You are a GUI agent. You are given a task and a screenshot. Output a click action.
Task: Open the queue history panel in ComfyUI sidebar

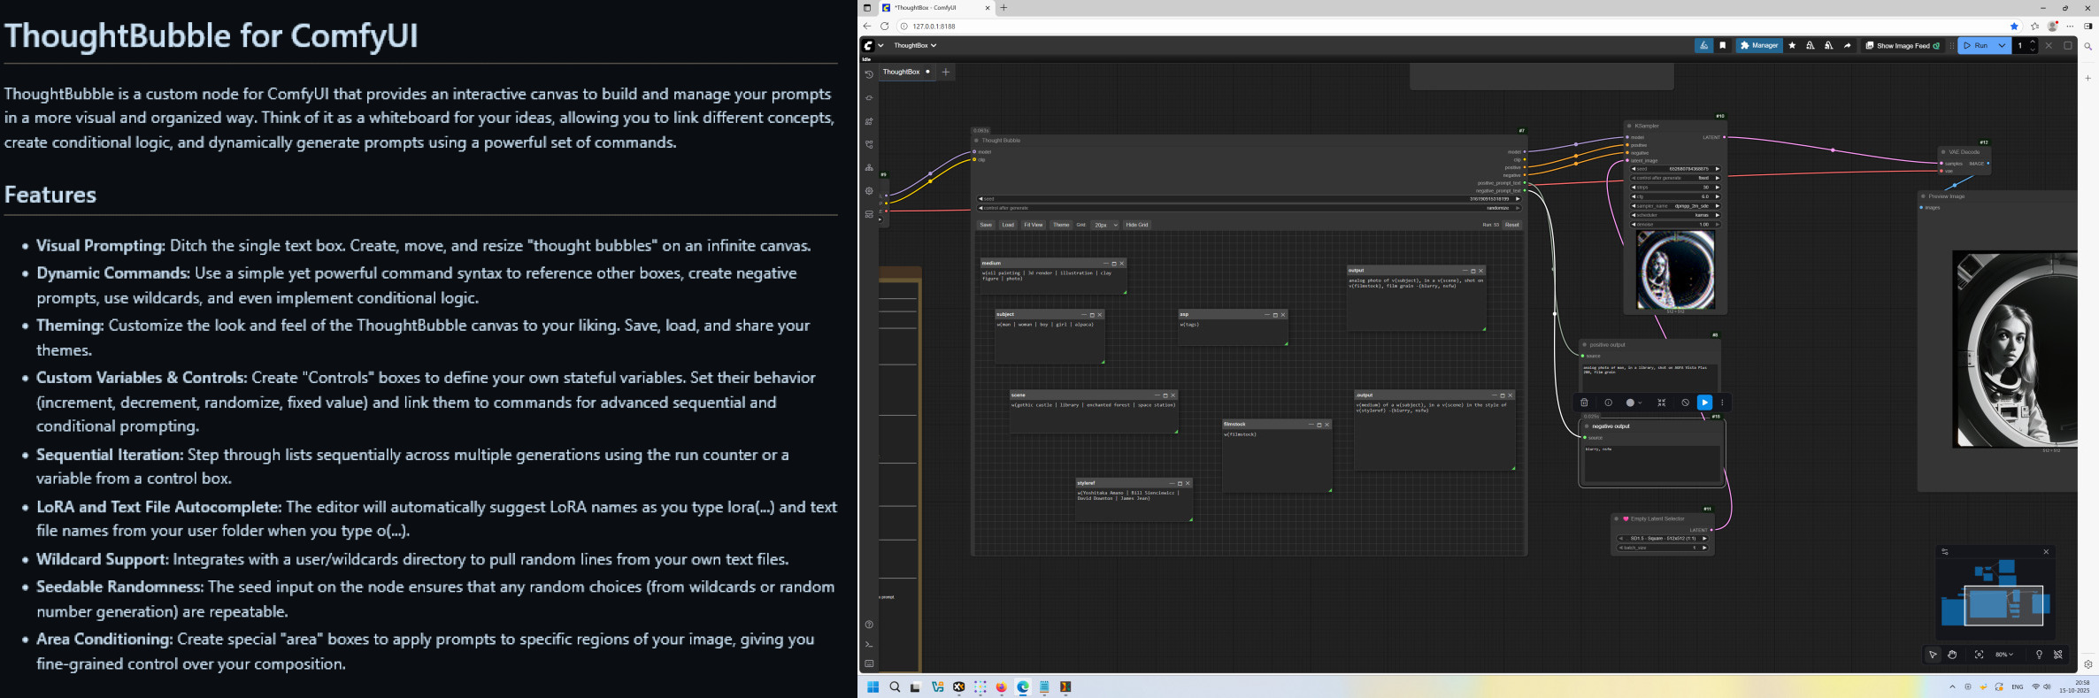(869, 74)
